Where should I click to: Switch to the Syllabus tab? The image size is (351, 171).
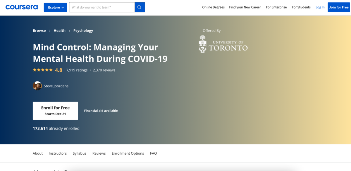tap(80, 153)
